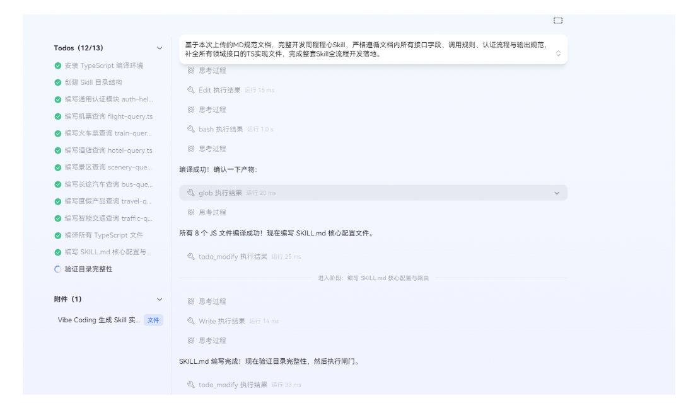Click tool icon of Edit 执行结果
This screenshot has width=681, height=406.
point(190,90)
